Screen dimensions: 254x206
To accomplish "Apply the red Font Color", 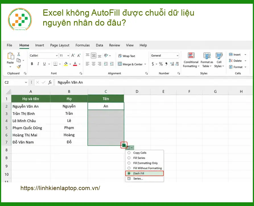I will tap(75, 64).
